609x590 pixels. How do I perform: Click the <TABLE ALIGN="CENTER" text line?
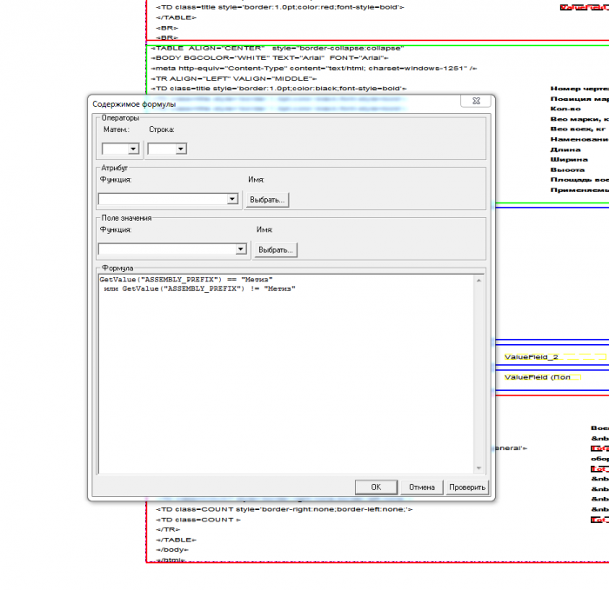278,48
